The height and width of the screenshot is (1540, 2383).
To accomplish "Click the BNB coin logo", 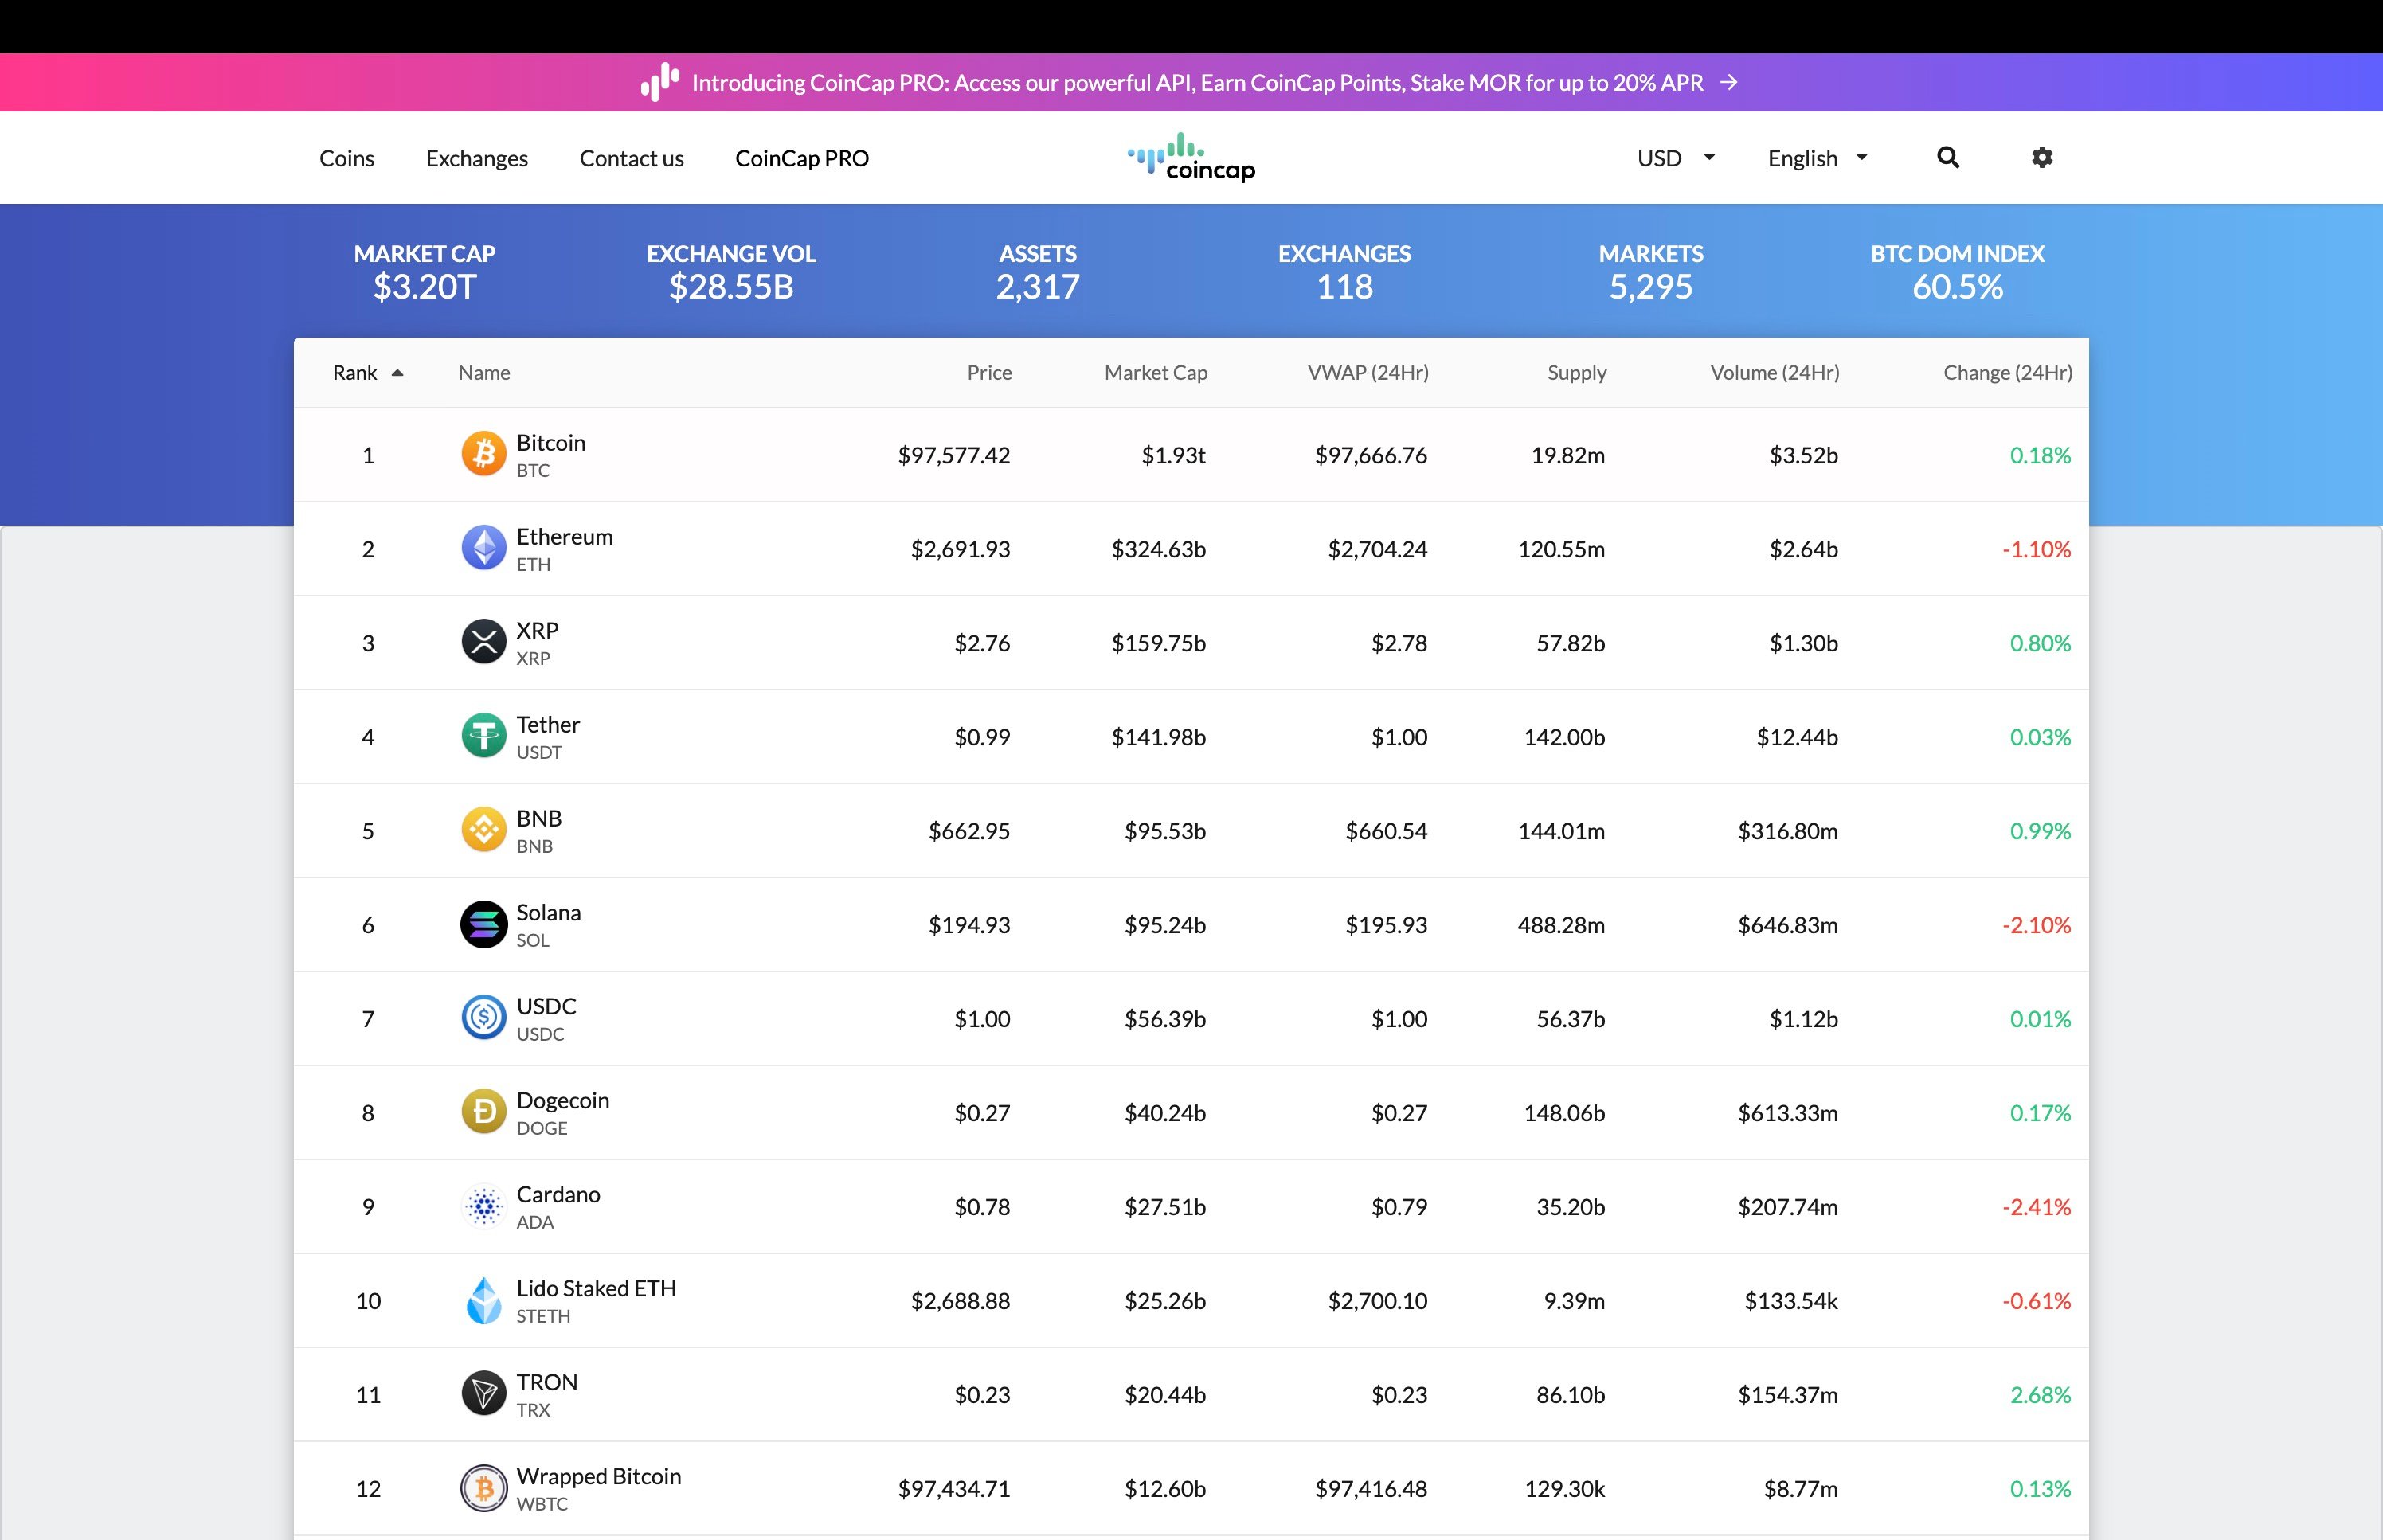I will pyautogui.click(x=484, y=830).
